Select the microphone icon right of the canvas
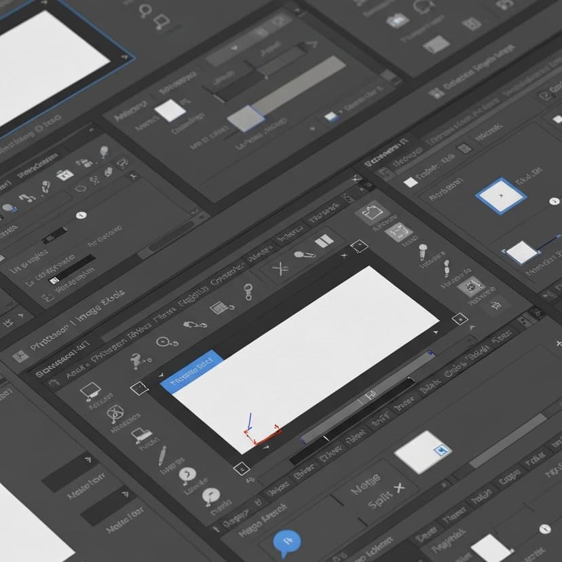 [x=423, y=250]
